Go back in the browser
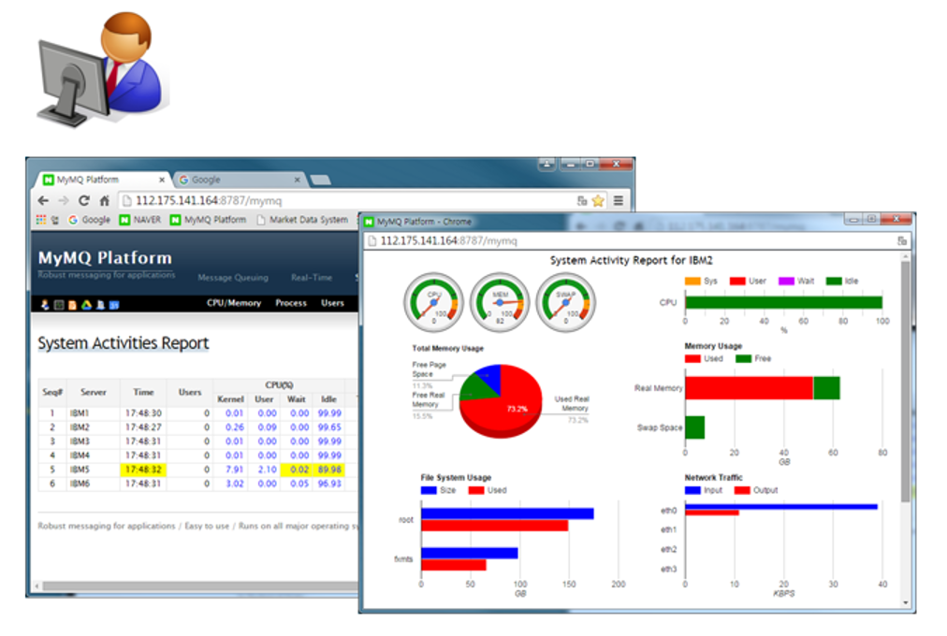 (43, 201)
